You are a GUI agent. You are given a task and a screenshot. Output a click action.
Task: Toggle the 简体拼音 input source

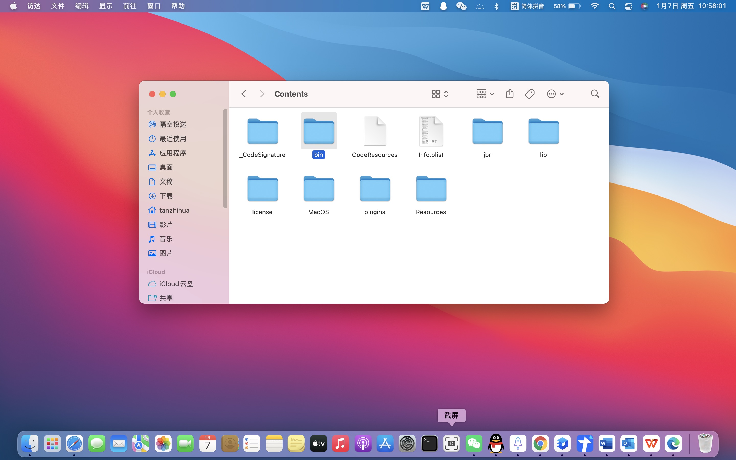pos(527,6)
